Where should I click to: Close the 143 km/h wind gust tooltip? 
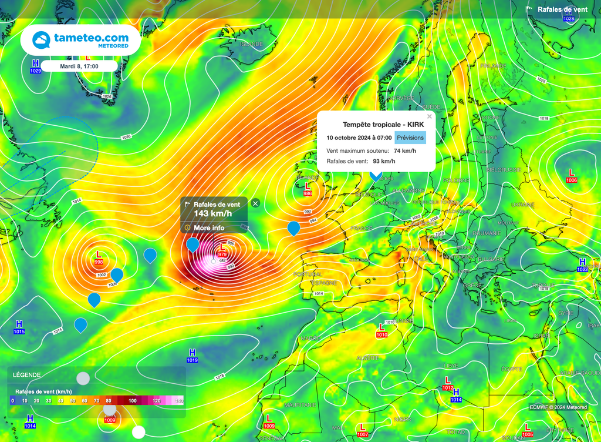click(x=255, y=203)
